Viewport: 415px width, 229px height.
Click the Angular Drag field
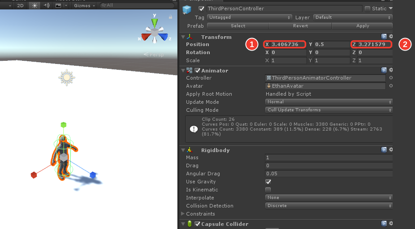point(329,174)
